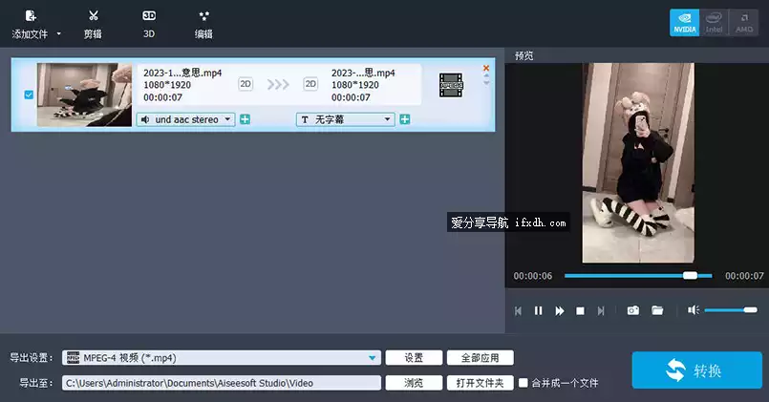This screenshot has height=402, width=769.
Task: Open MPEG-4 视频 export format dropdown
Action: point(222,358)
